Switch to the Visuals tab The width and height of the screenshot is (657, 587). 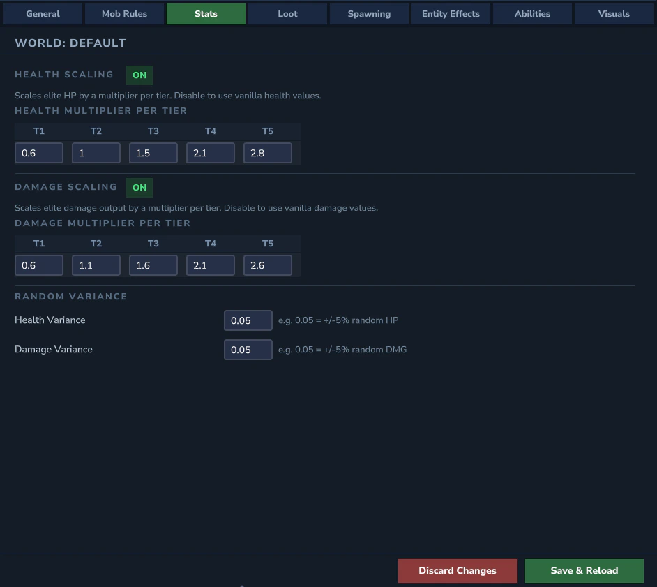click(x=614, y=13)
